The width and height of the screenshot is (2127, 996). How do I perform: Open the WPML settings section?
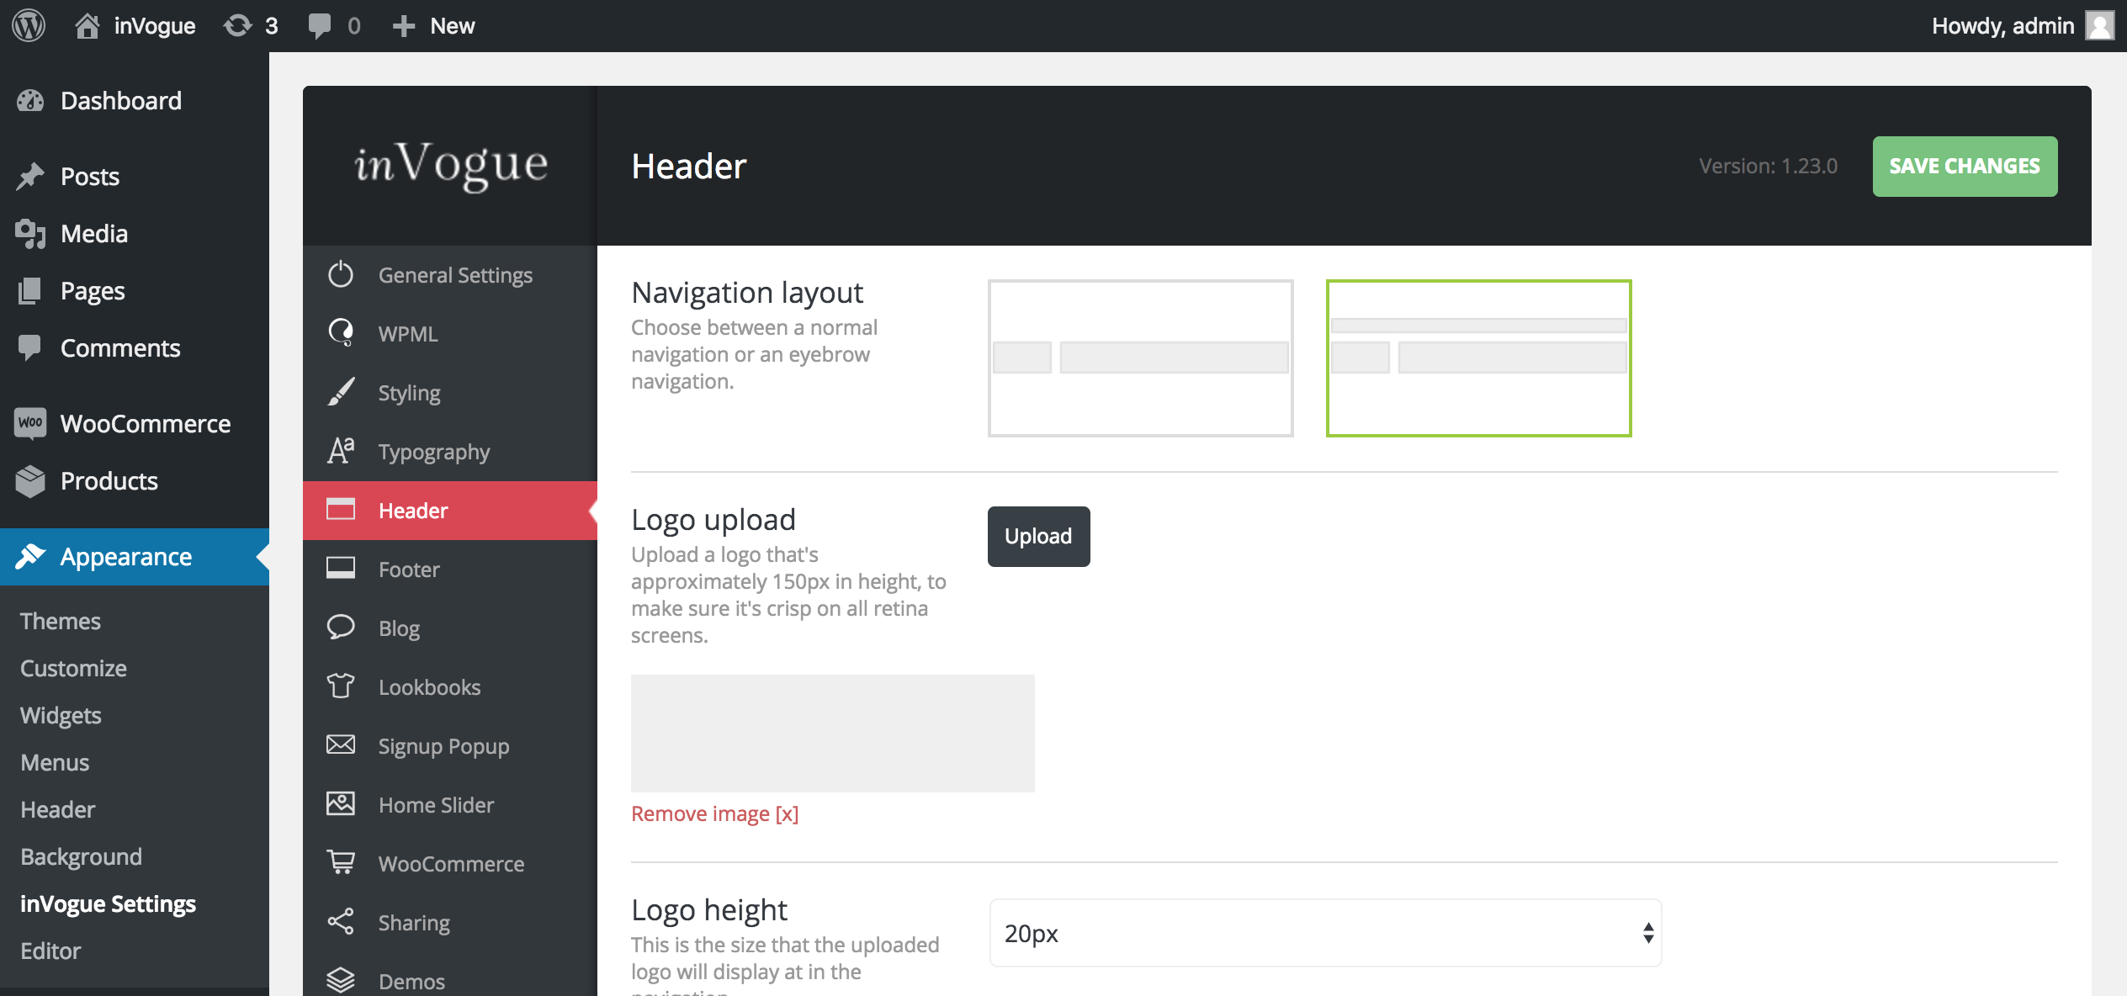click(x=450, y=334)
